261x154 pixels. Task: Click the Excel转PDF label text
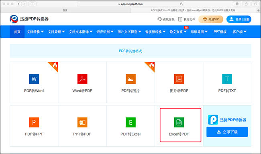(x=179, y=134)
